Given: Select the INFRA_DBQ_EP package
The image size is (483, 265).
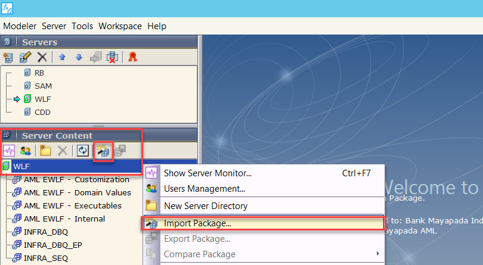Looking at the screenshot, I should point(53,245).
